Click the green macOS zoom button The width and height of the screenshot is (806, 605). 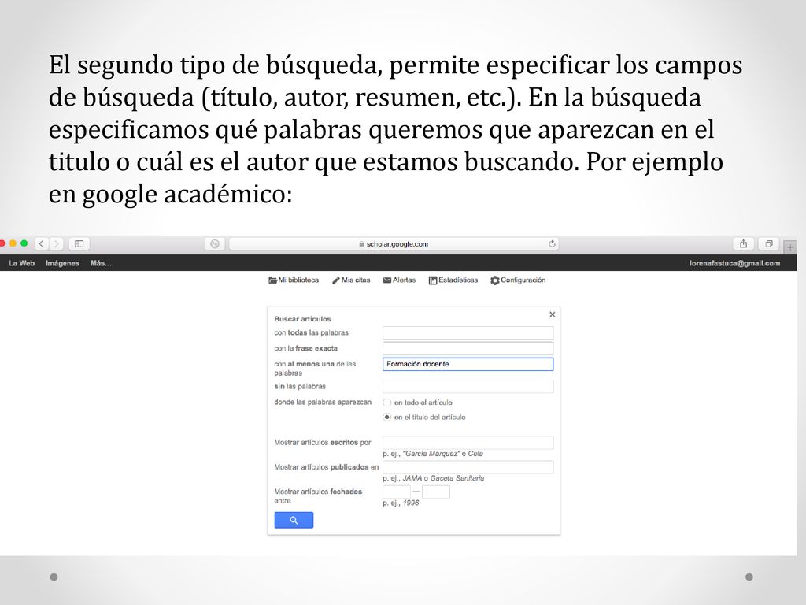(x=24, y=243)
